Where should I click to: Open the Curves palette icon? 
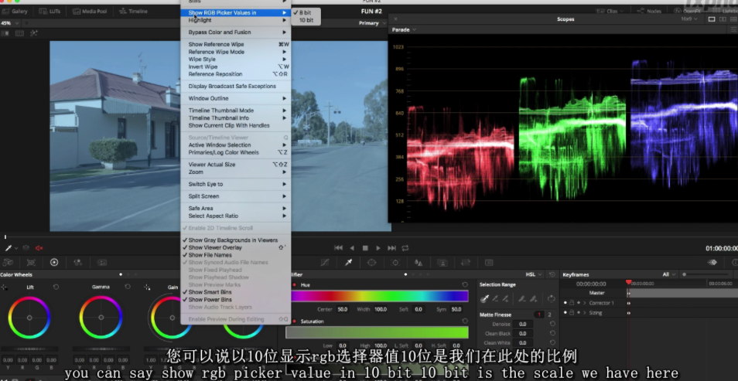pyautogui.click(x=326, y=263)
